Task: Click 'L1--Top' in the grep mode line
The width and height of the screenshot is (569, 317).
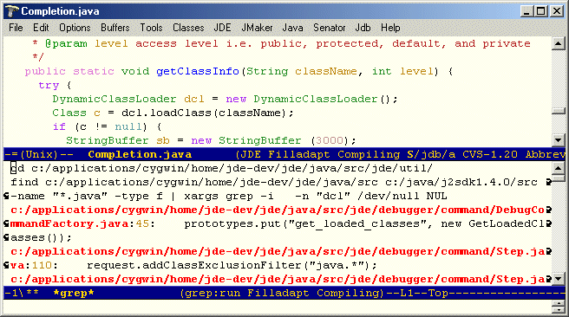Action: pos(424,293)
